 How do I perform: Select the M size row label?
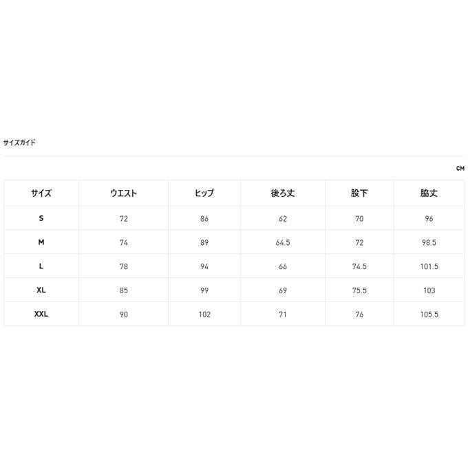point(41,242)
